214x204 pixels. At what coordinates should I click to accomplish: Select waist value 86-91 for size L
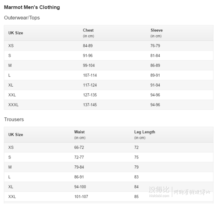click(x=79, y=177)
